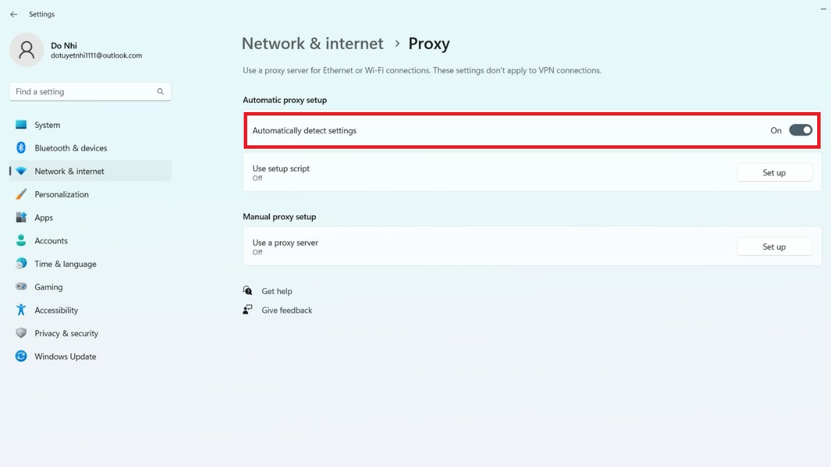Viewport: 831px width, 467px height.
Task: Click the Accounts person icon
Action: [x=21, y=241]
